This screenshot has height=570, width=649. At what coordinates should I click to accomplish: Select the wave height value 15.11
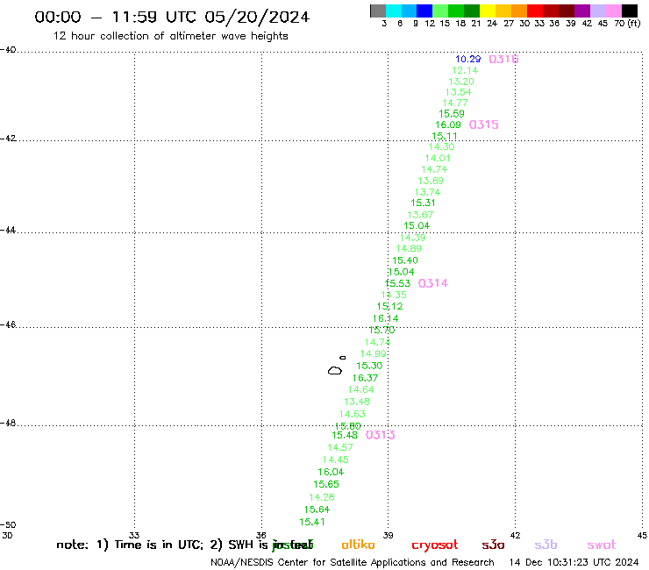445,136
